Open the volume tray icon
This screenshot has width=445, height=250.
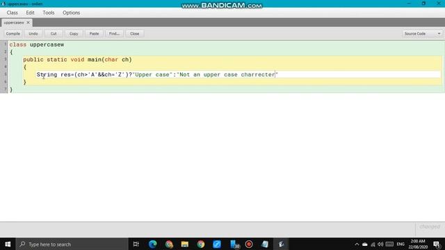(x=380, y=244)
